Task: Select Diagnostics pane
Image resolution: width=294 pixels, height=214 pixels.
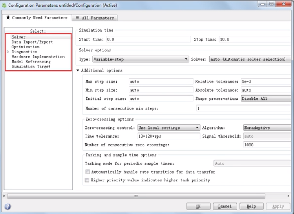Action: (24, 52)
